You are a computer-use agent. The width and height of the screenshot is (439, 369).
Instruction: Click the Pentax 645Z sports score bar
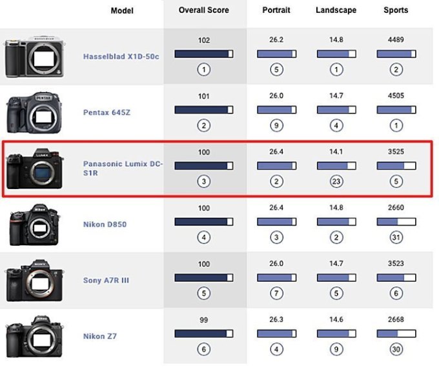(x=396, y=110)
